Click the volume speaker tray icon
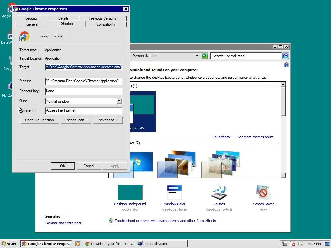331x248 pixels. [300, 244]
